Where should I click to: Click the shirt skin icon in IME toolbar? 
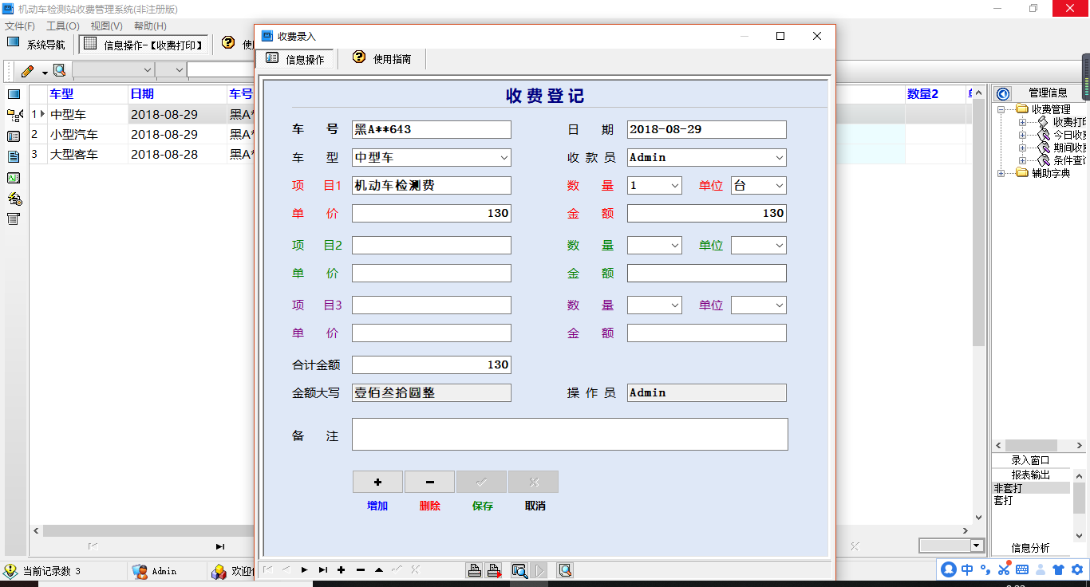[x=1058, y=569]
